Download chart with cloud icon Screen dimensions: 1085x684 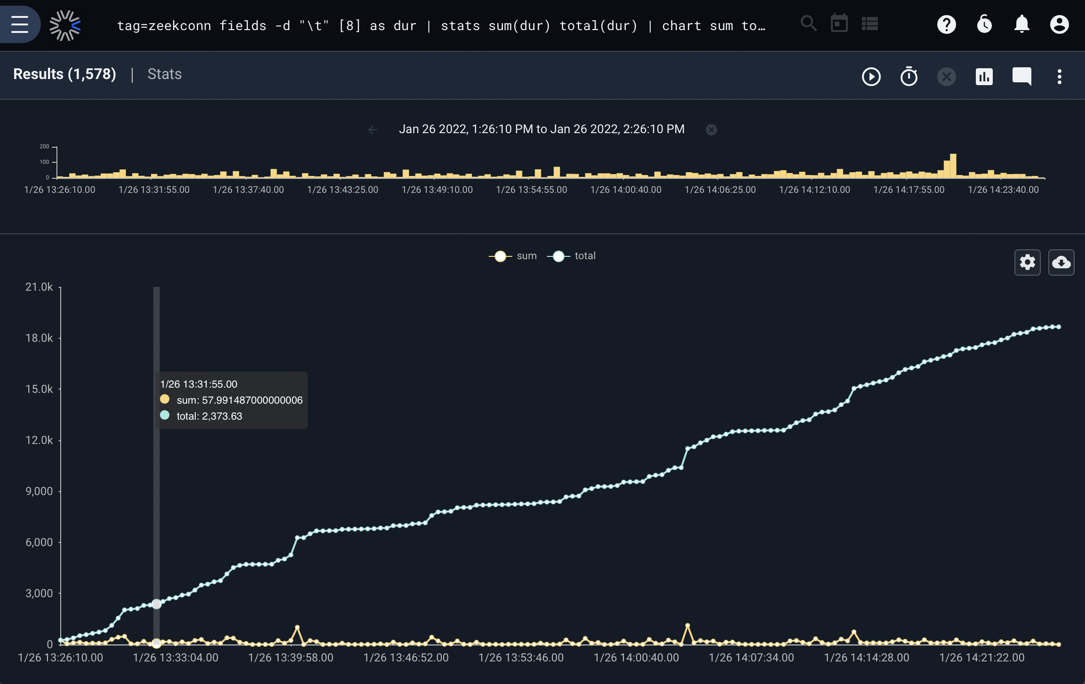click(1061, 262)
